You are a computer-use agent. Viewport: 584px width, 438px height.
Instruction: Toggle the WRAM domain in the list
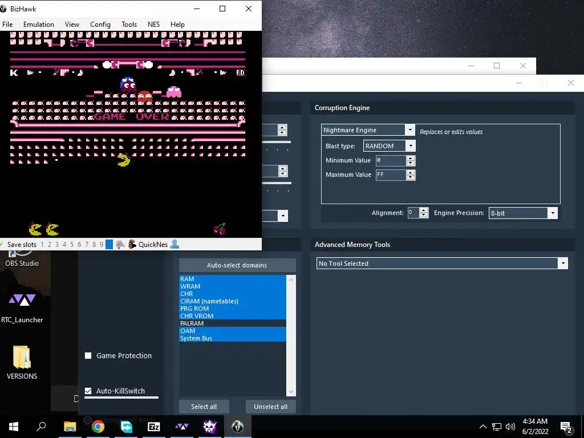(233, 286)
